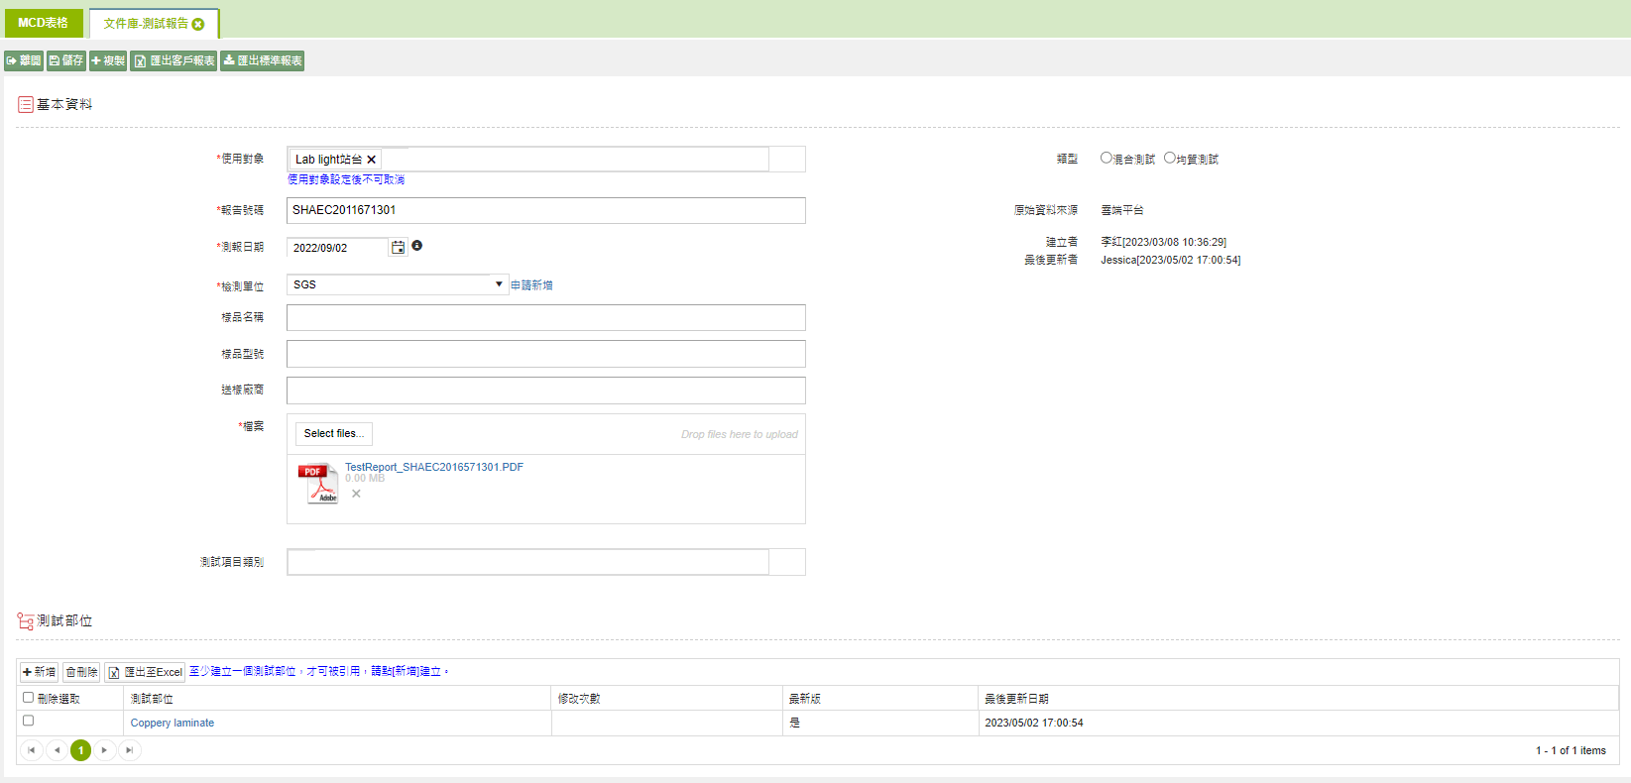Click the 雲端平台 source value

click(1122, 210)
